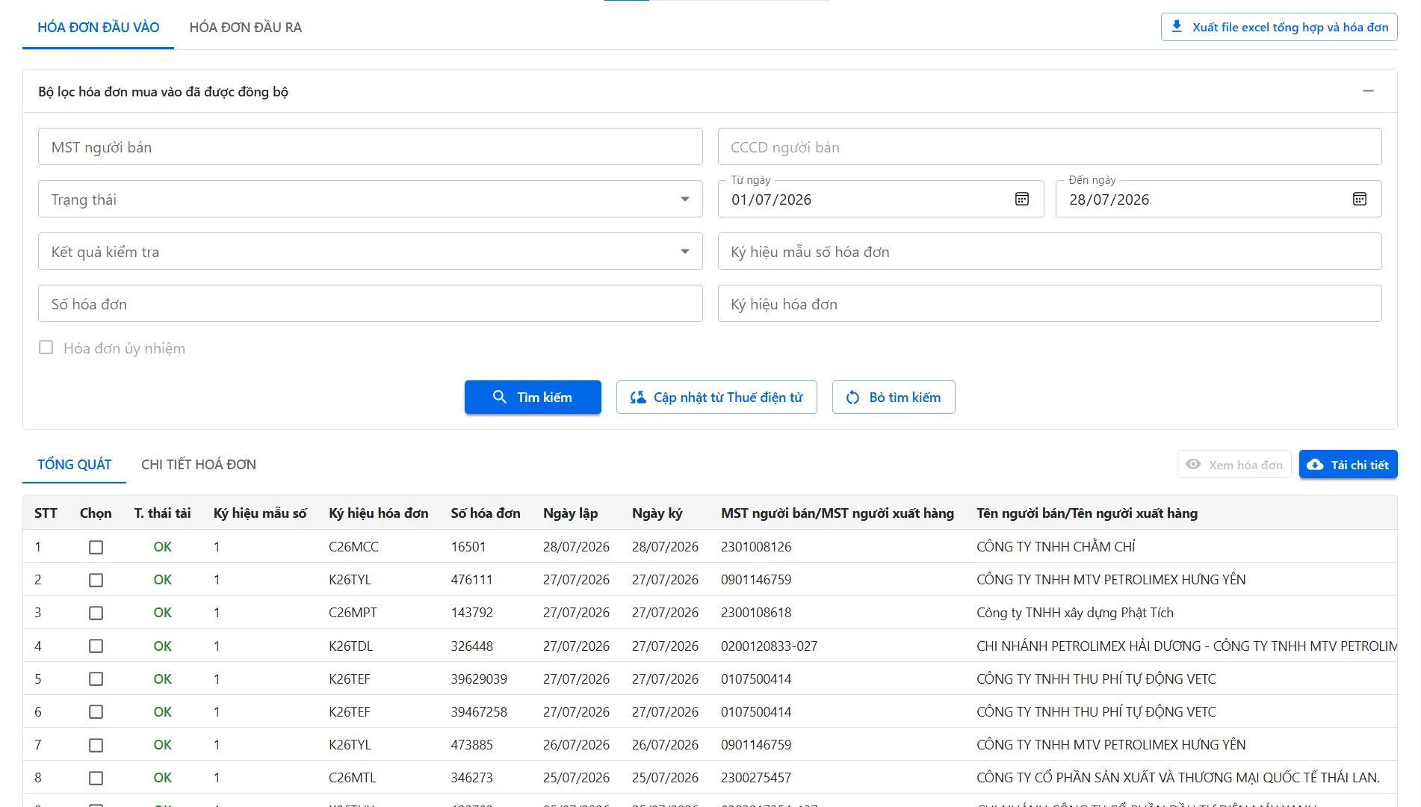The width and height of the screenshot is (1421, 807).
Task: Select checkbox for invoice 39629039 row
Action: click(96, 678)
